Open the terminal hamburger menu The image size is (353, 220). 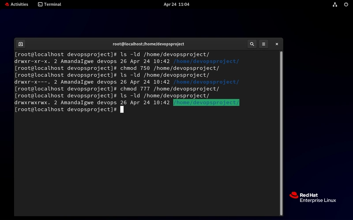(263, 44)
